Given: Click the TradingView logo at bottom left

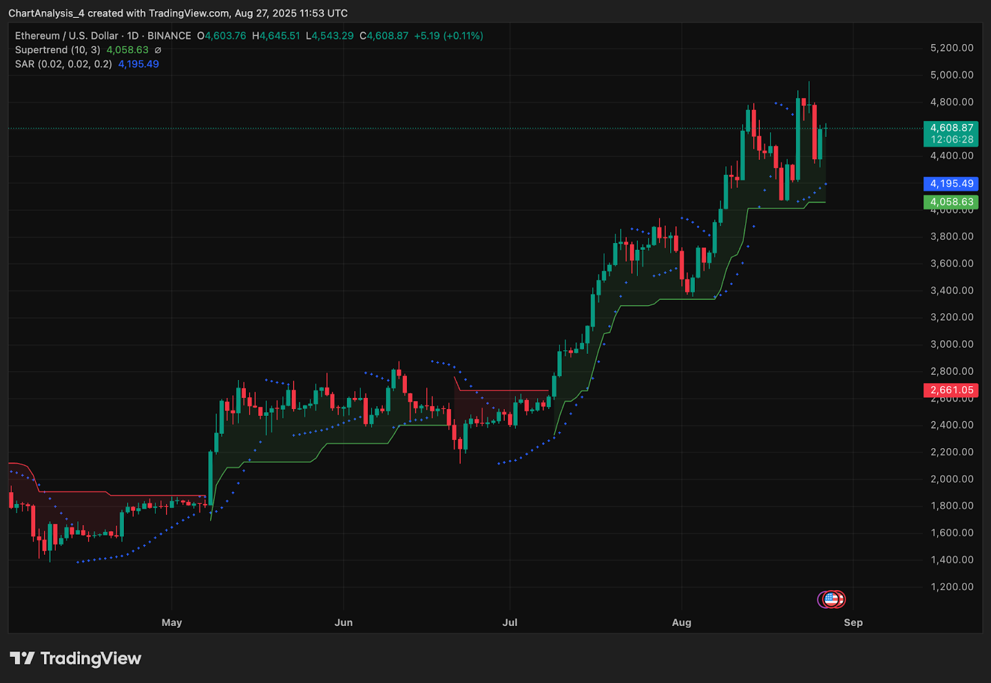Looking at the screenshot, I should click(76, 658).
